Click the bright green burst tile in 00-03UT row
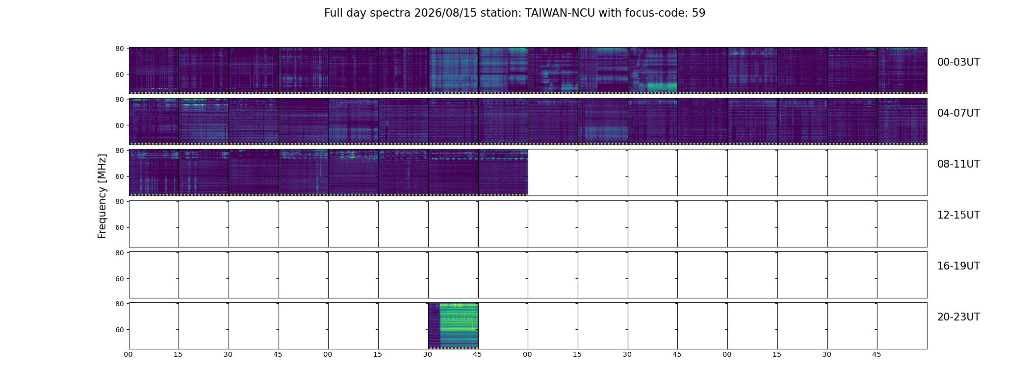Image resolution: width=1030 pixels, height=392 pixels. pos(653,71)
